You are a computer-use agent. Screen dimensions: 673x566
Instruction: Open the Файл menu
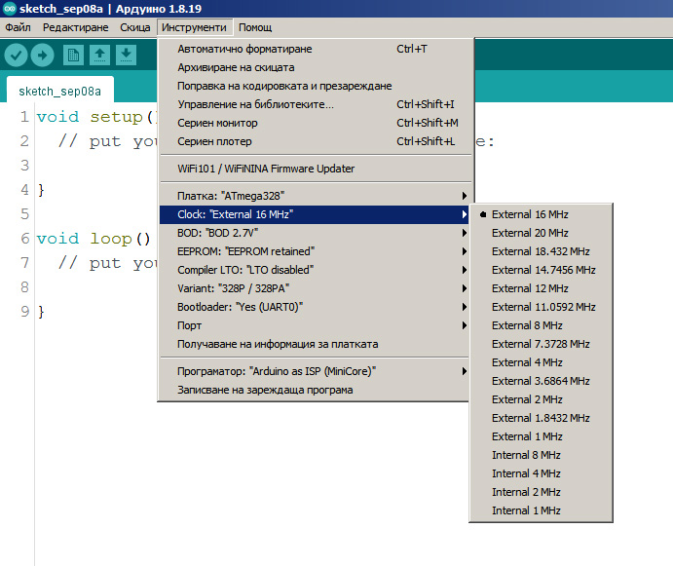tap(18, 27)
